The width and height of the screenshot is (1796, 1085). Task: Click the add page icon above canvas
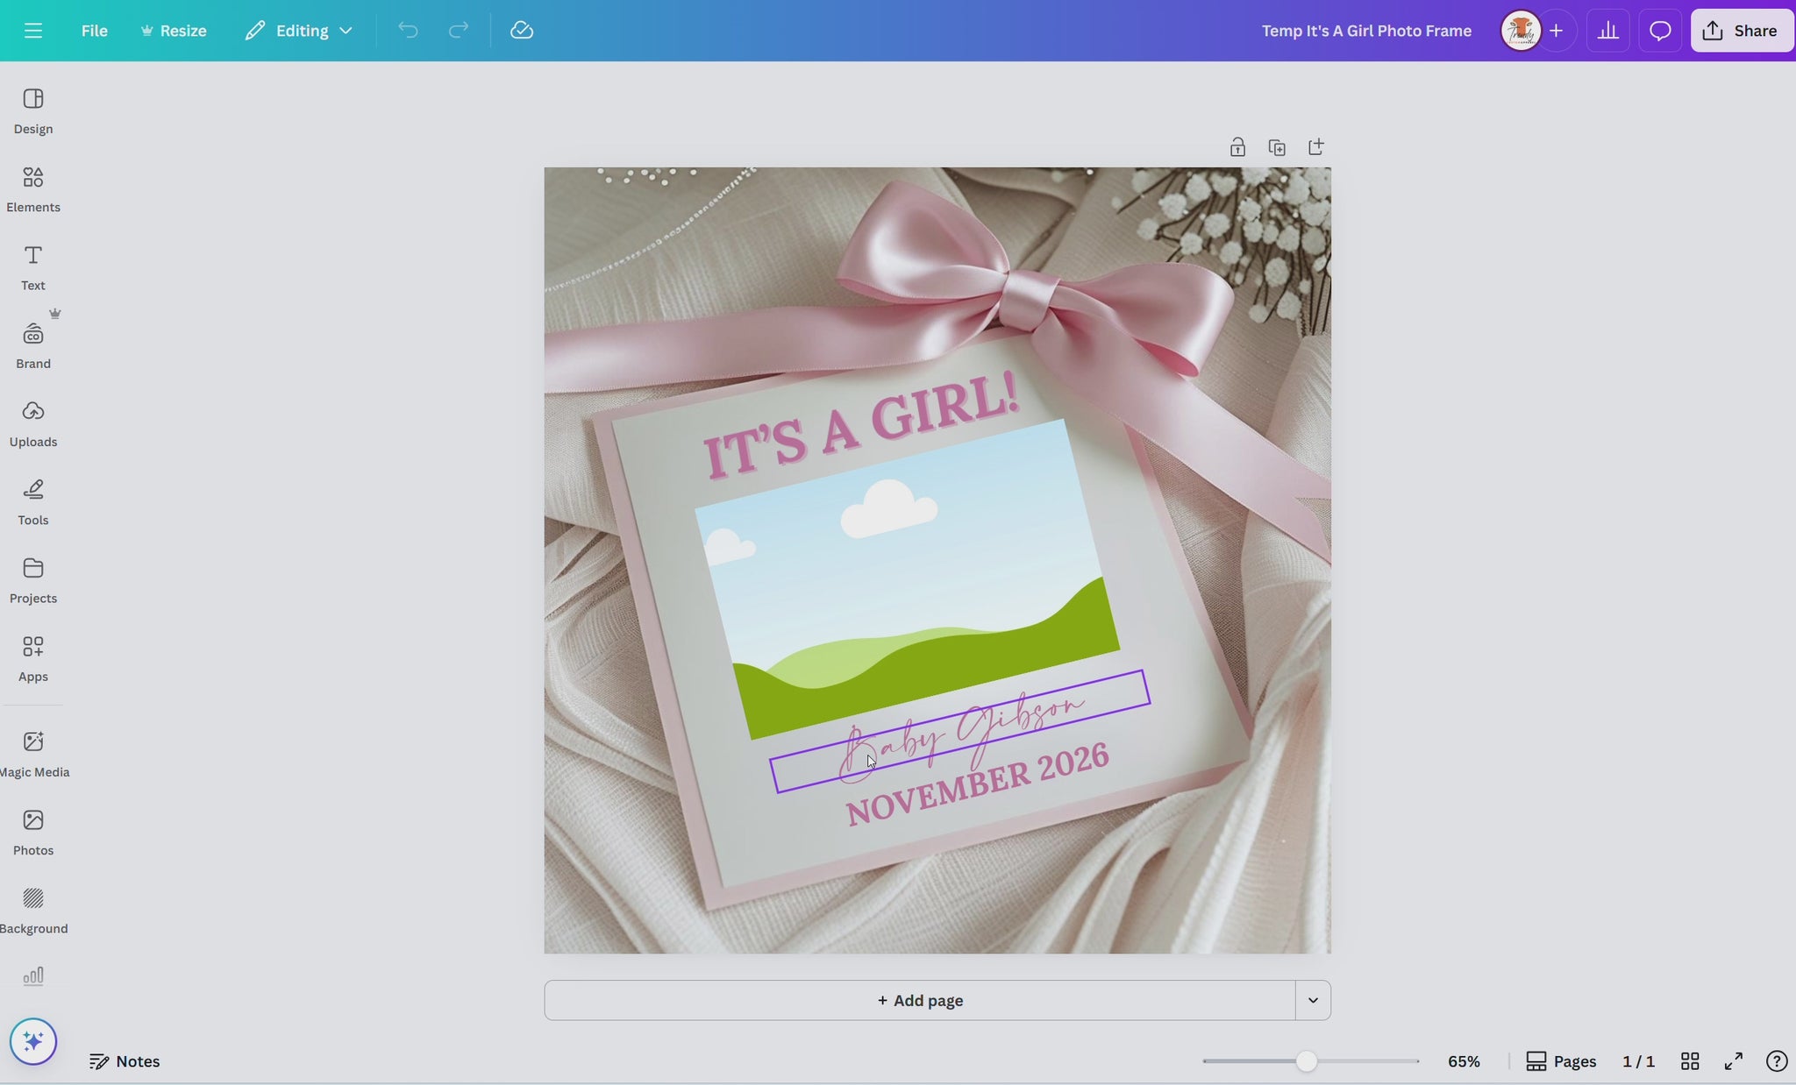(x=1315, y=147)
